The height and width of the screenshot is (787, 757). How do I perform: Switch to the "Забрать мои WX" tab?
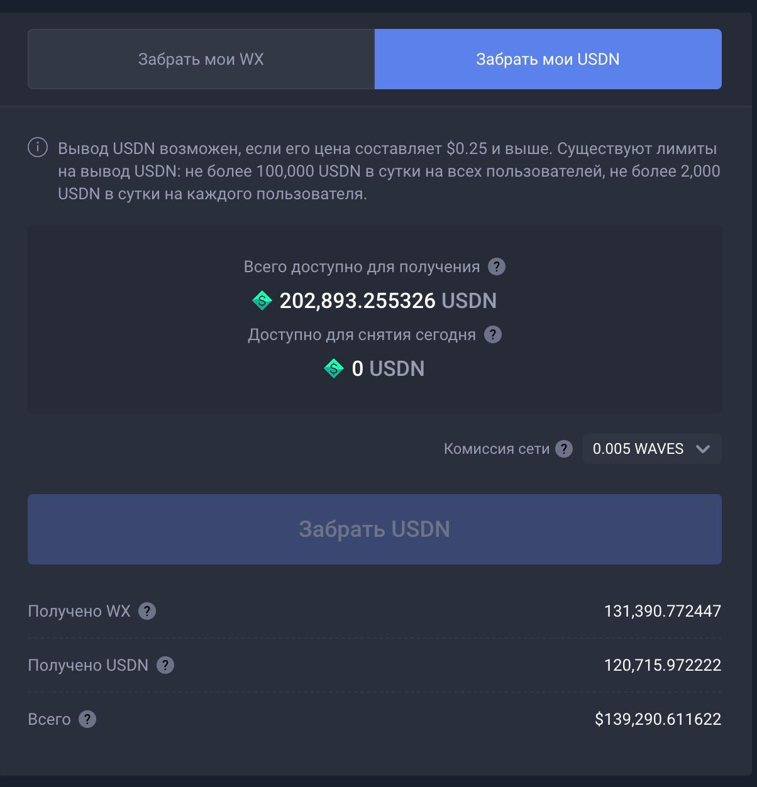click(201, 59)
